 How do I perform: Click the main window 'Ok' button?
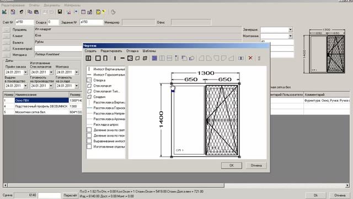click(315, 195)
